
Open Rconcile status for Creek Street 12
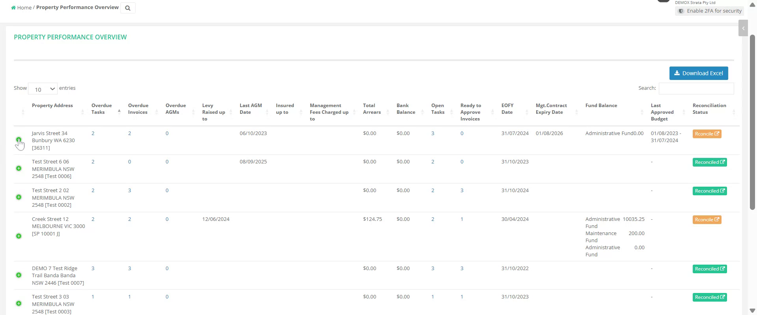(707, 220)
